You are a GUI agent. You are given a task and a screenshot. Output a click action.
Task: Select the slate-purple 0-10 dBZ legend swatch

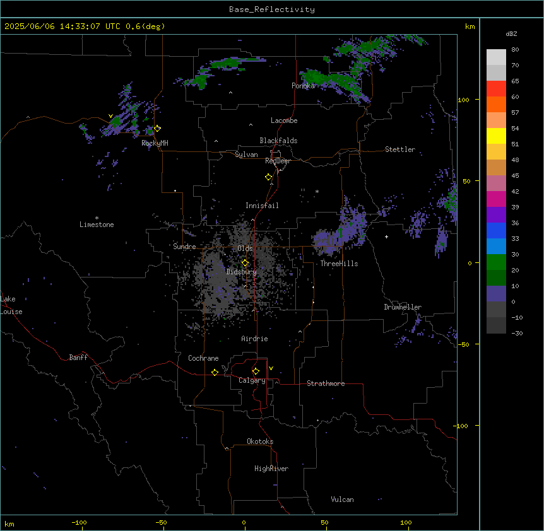point(496,294)
